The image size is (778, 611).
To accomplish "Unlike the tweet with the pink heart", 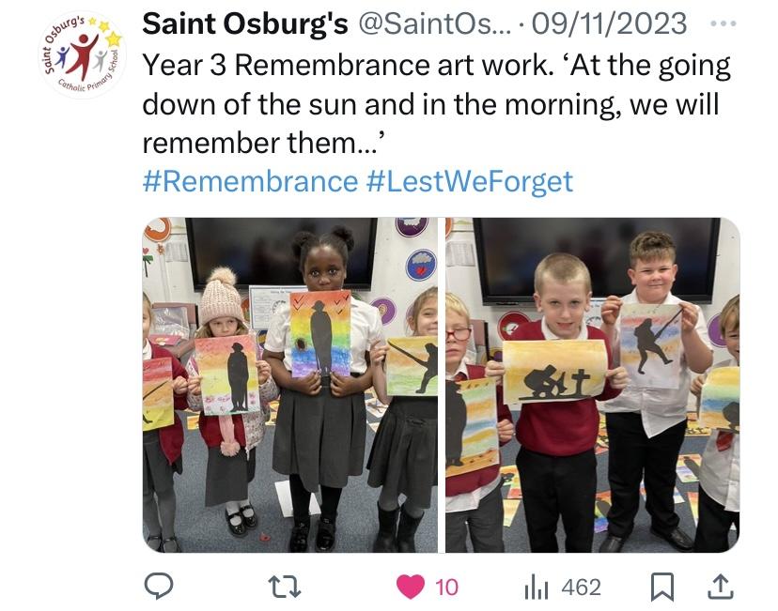I will [x=411, y=587].
